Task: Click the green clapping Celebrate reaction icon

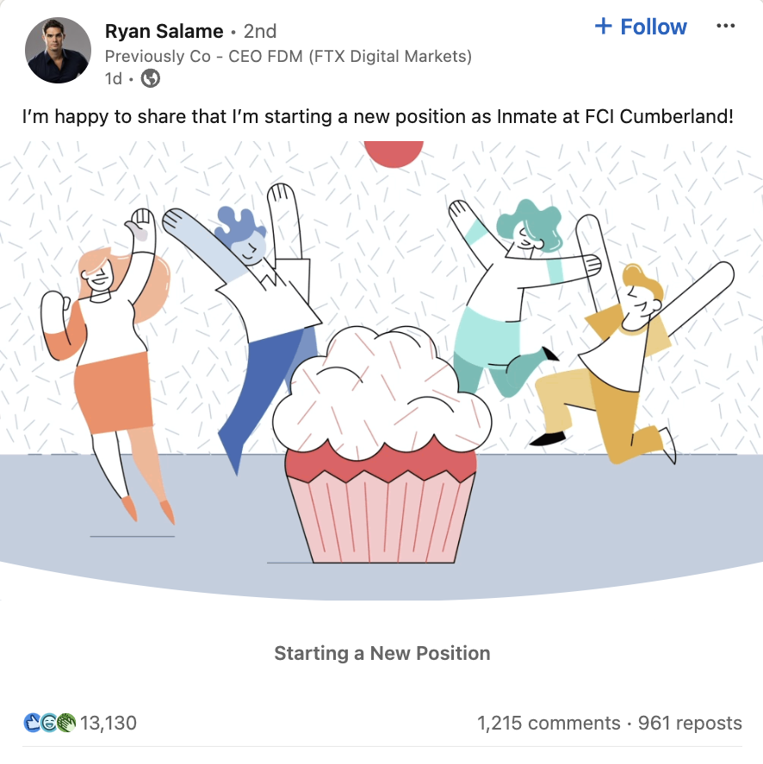Action: (x=66, y=723)
